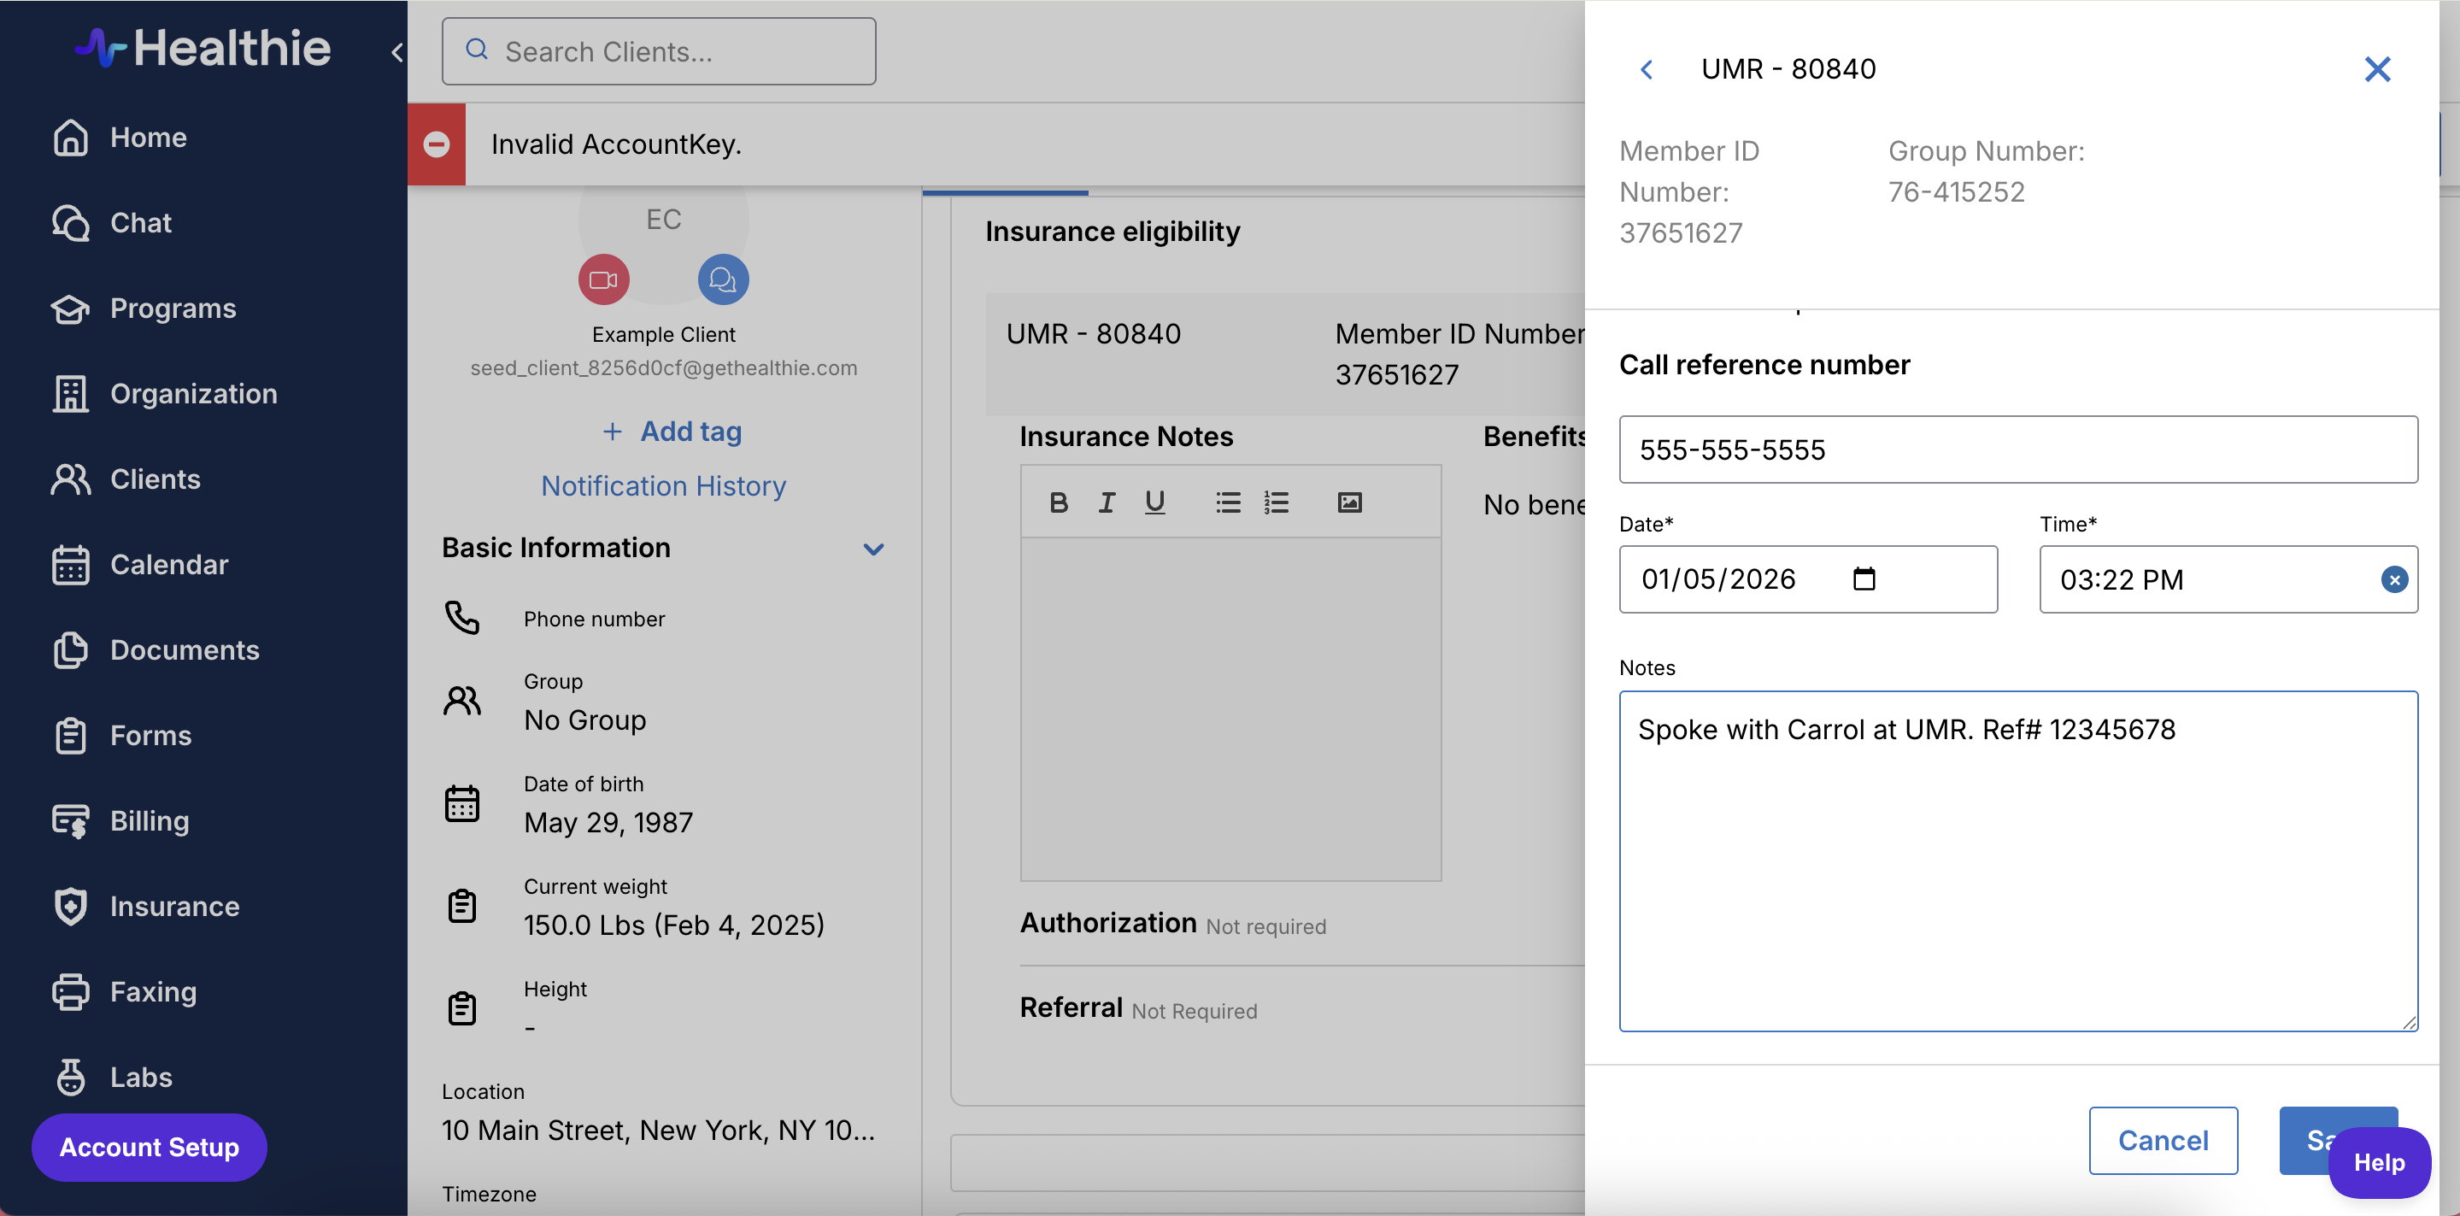Image resolution: width=2460 pixels, height=1216 pixels.
Task: Click the Add tag link
Action: click(672, 432)
